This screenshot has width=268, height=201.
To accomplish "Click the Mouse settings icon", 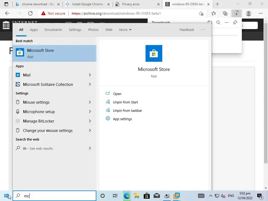I will pos(18,102).
